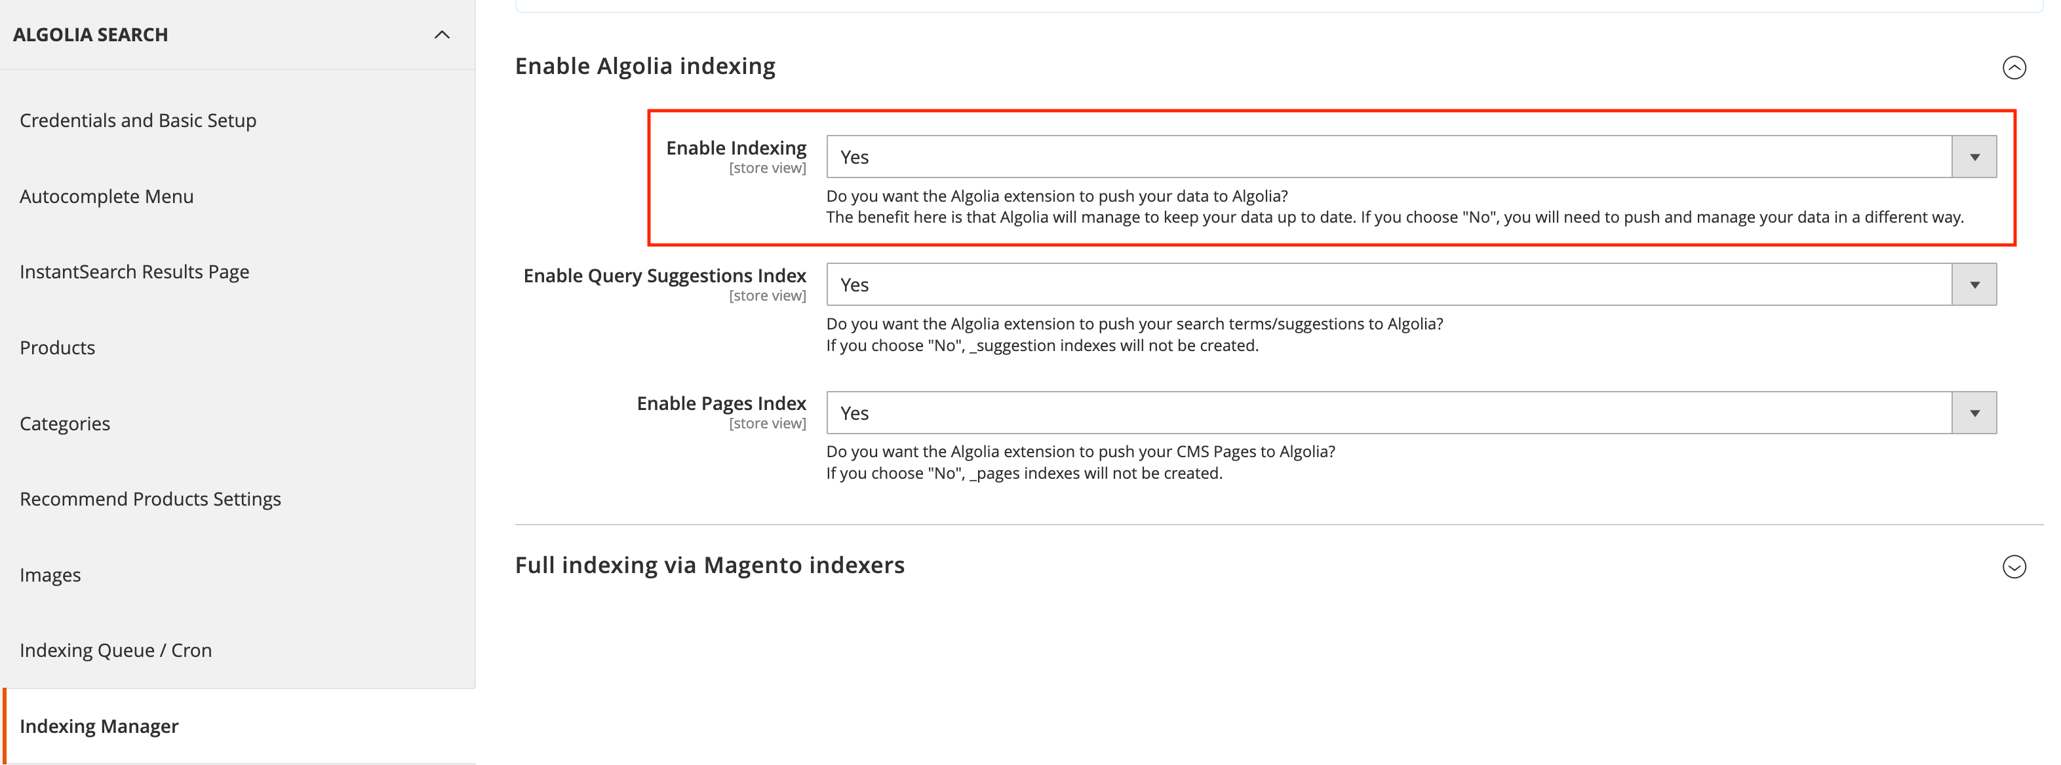
Task: Open the Categories configuration section
Action: pyautogui.click(x=65, y=423)
